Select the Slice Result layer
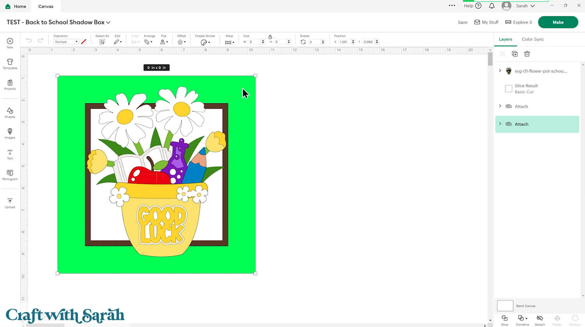This screenshot has width=585, height=327. tap(537, 89)
